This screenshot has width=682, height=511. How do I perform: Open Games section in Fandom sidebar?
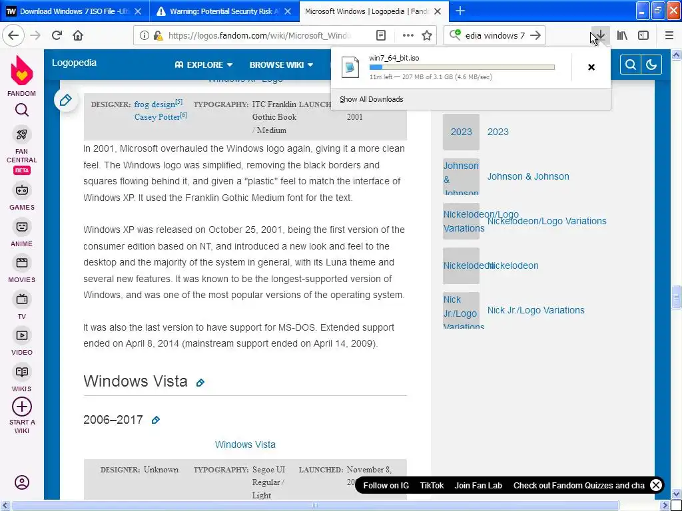22,197
